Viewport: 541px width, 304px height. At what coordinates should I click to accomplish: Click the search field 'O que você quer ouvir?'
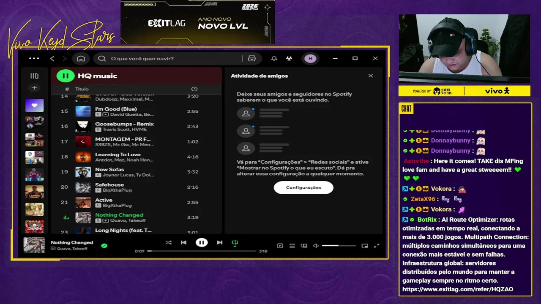click(171, 59)
